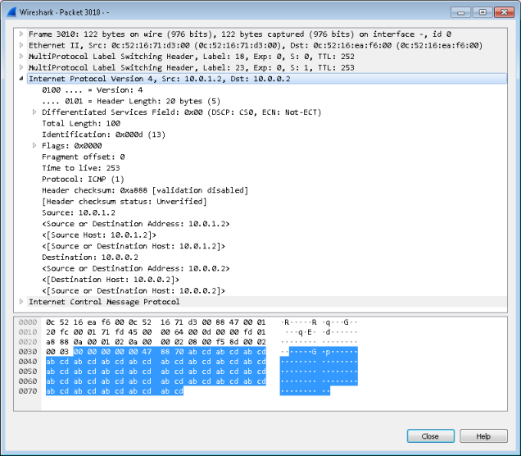This screenshot has height=456, width=521.
Task: Click hex offset 0060 in bytes pane
Action: (x=28, y=381)
